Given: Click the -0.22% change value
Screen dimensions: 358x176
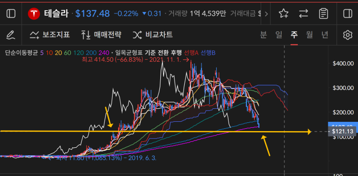Looking at the screenshot, I should [x=126, y=14].
